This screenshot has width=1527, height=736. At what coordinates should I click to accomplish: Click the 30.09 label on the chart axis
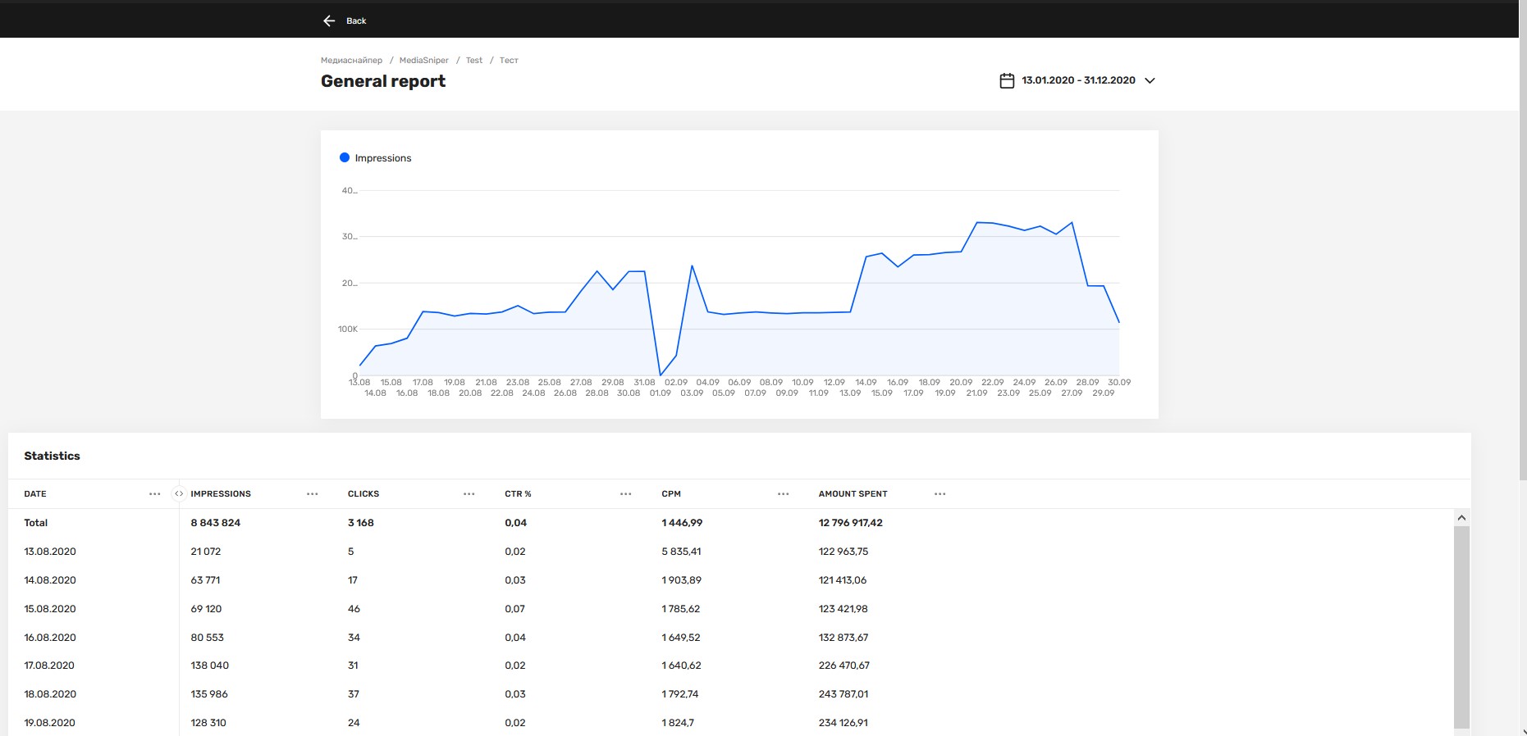click(1119, 383)
